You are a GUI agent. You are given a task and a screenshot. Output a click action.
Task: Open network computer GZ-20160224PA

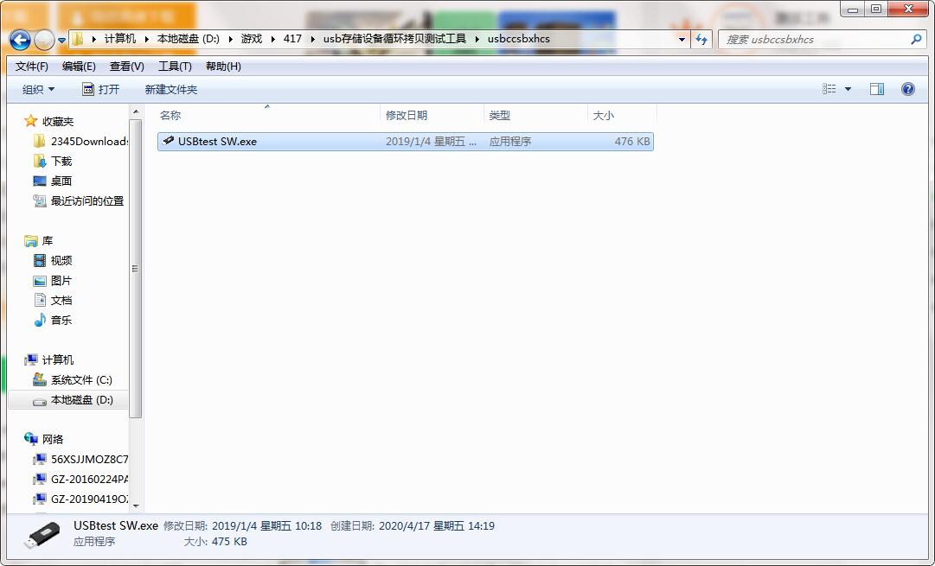click(x=89, y=479)
